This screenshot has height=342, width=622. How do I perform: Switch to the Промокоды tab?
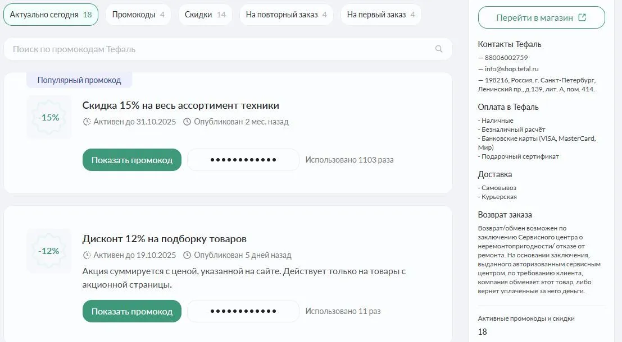tap(139, 14)
